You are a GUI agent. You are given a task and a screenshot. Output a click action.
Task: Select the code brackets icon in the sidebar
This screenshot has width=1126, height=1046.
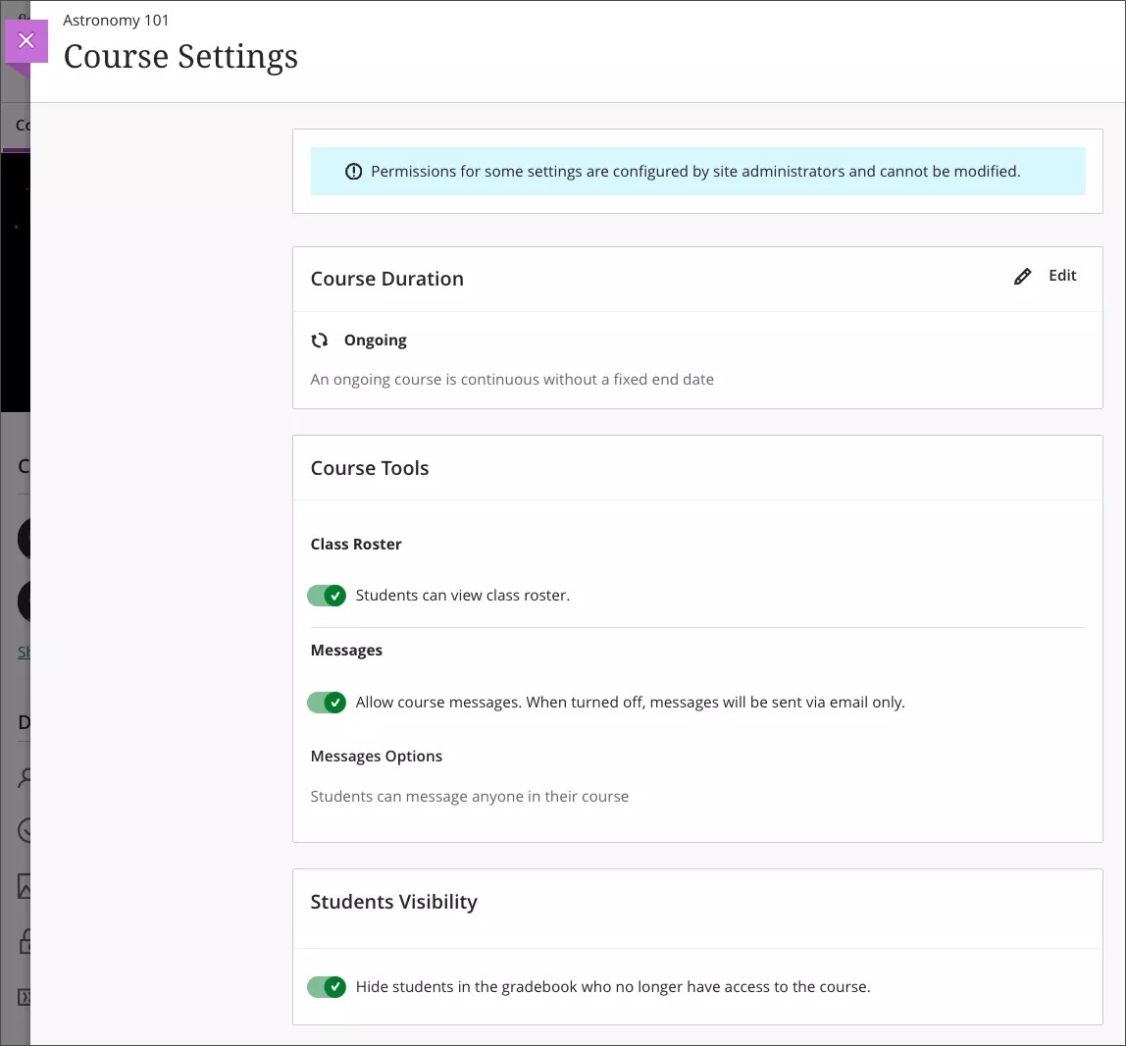[25, 996]
